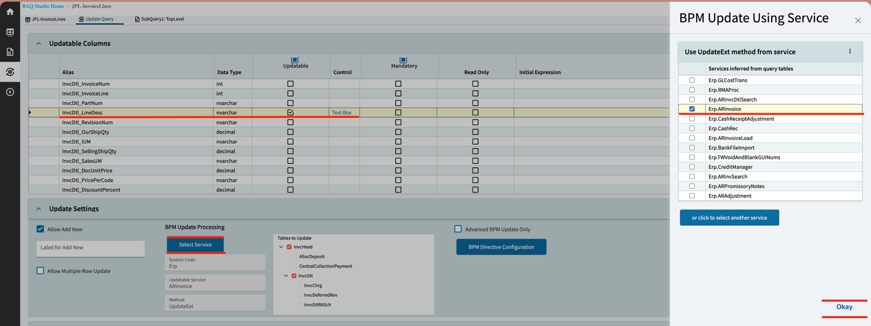The width and height of the screenshot is (871, 326).
Task: Check Updatable for InvcDtl_SalesUM
Action: 291,161
